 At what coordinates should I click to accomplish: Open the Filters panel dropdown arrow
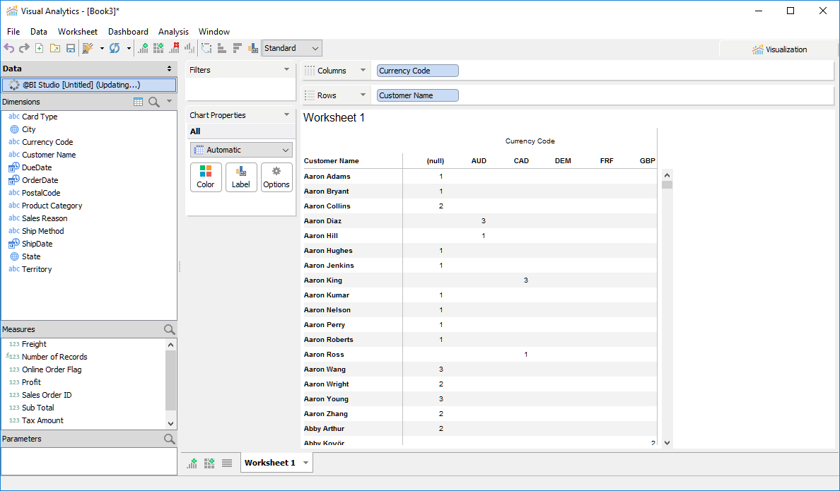click(x=286, y=70)
